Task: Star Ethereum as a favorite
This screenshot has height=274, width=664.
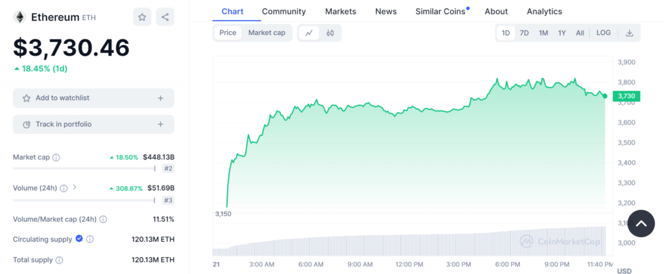Action: 142,17
